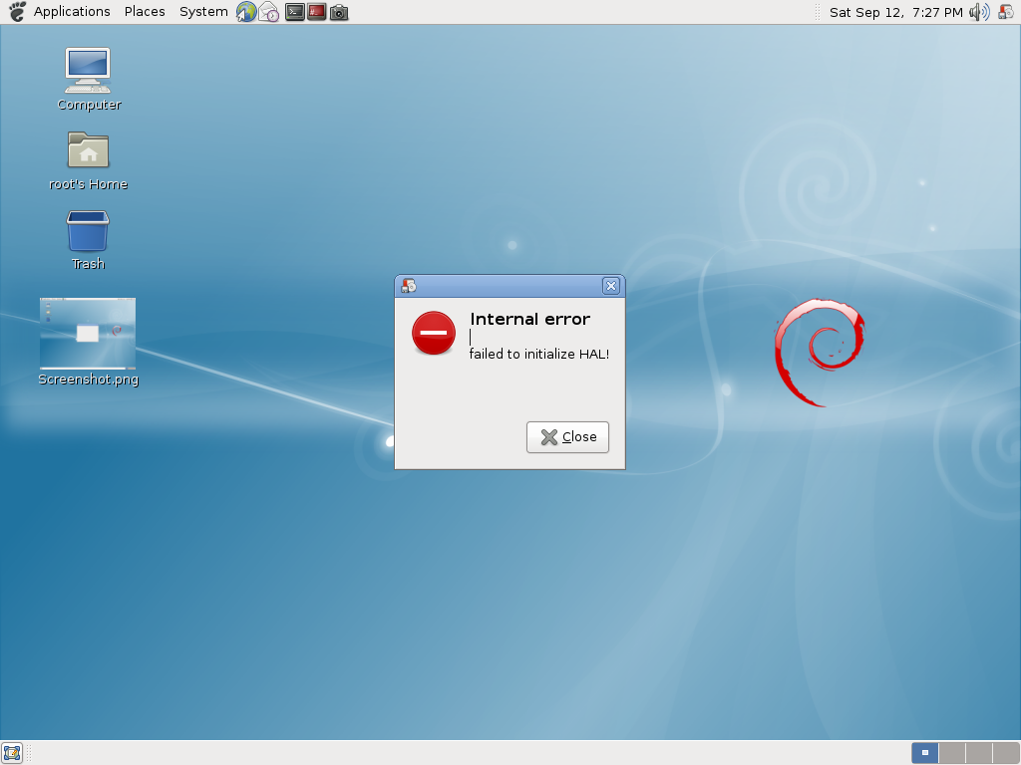Click the GNOME foot logo
The height and width of the screenshot is (765, 1021).
pyautogui.click(x=17, y=12)
